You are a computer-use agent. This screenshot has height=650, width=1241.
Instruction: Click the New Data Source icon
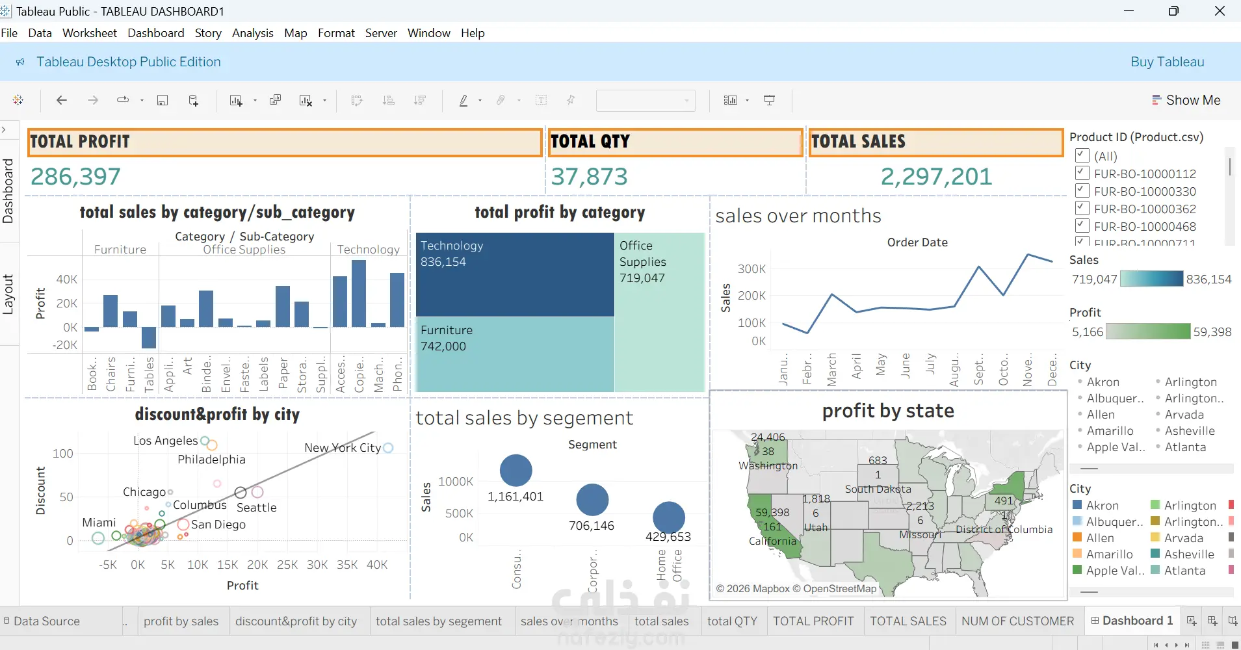(194, 100)
